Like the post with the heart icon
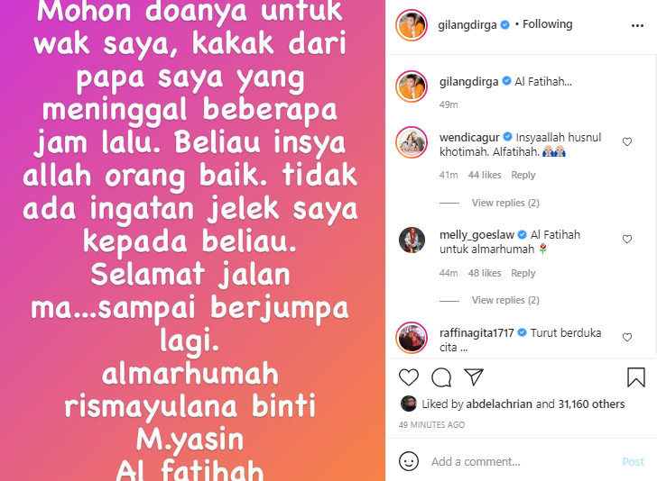 409,377
